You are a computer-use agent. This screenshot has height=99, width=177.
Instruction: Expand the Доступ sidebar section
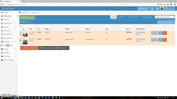[9, 49]
